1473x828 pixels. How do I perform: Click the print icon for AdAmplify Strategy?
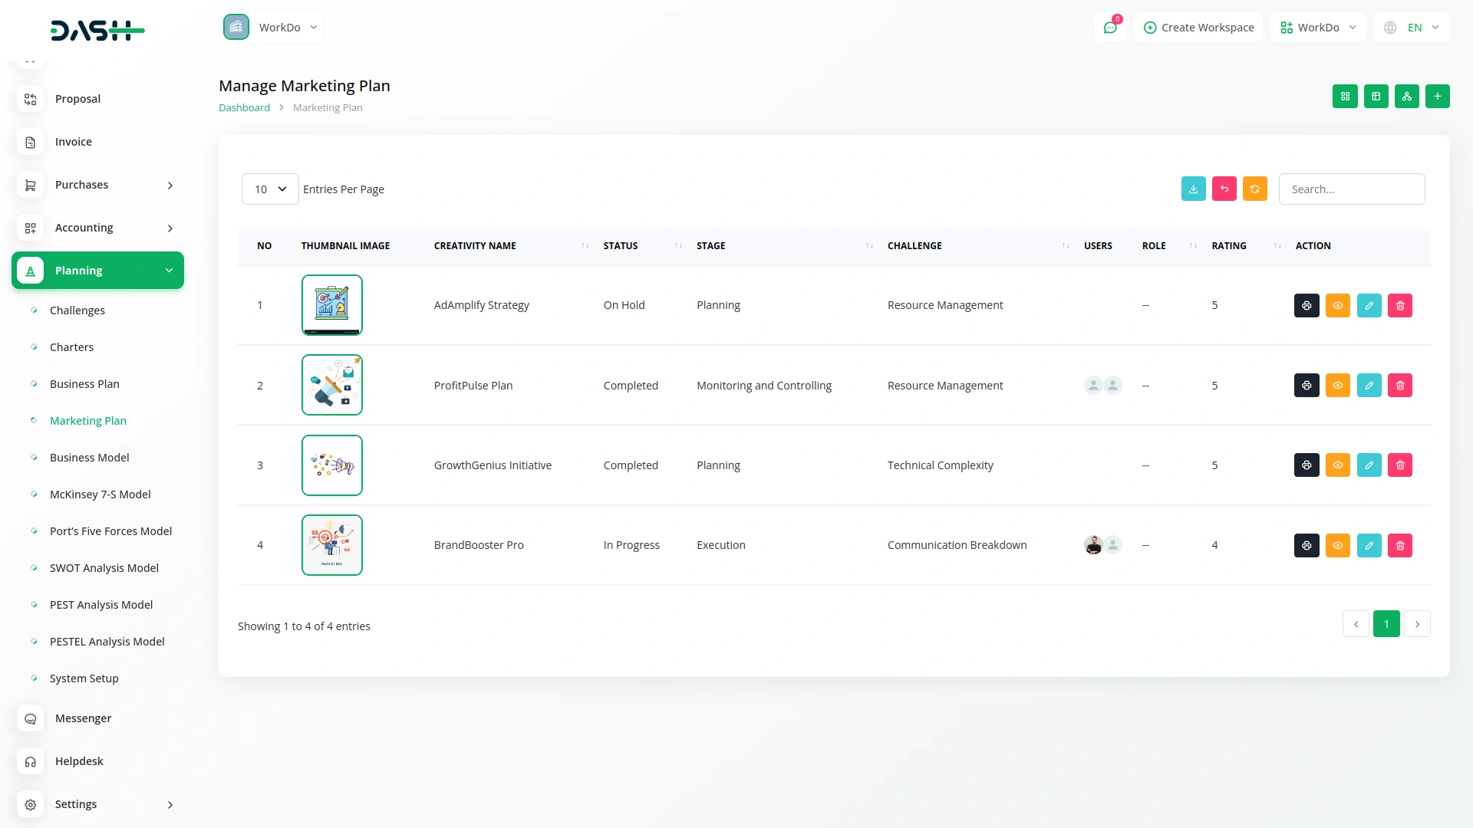1307,305
